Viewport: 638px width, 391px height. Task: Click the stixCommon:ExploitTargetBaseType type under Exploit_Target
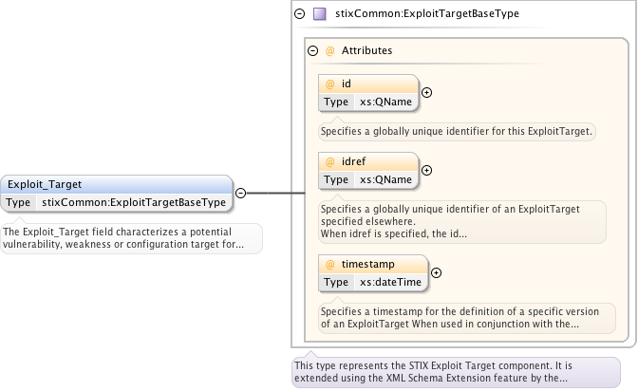(134, 202)
